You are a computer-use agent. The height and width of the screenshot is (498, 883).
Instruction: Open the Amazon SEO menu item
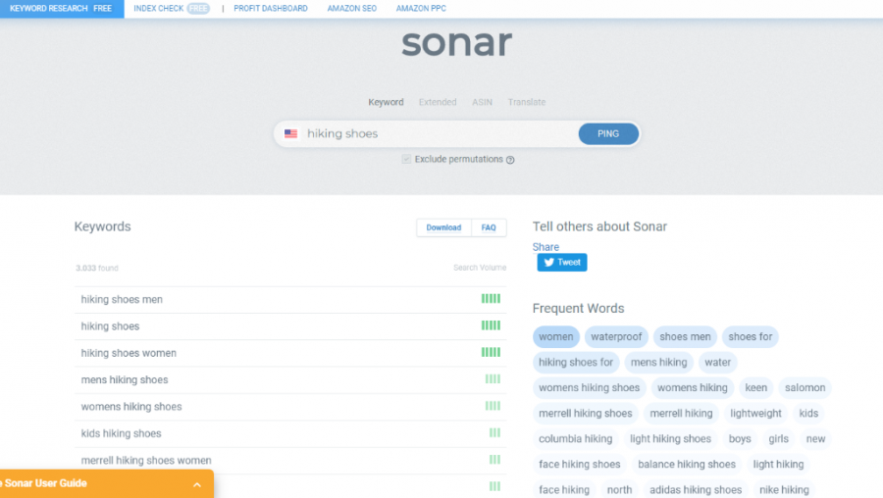tap(352, 9)
